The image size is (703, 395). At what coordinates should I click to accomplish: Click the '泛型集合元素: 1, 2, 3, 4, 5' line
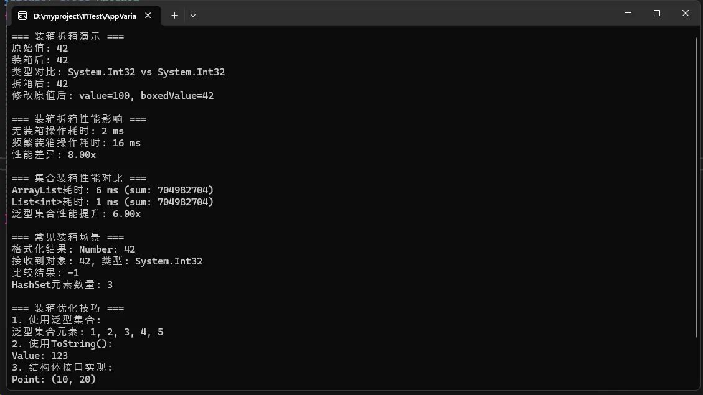tap(88, 332)
